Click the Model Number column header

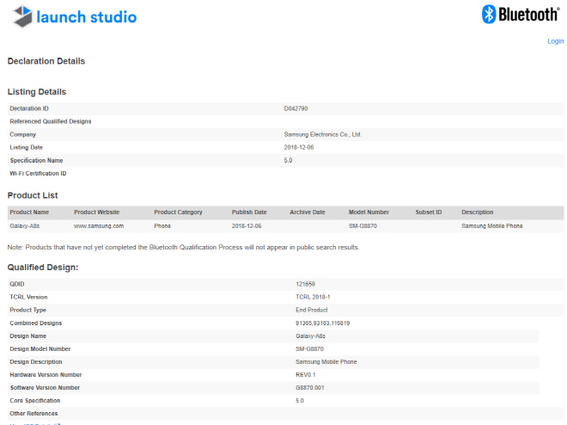click(369, 212)
